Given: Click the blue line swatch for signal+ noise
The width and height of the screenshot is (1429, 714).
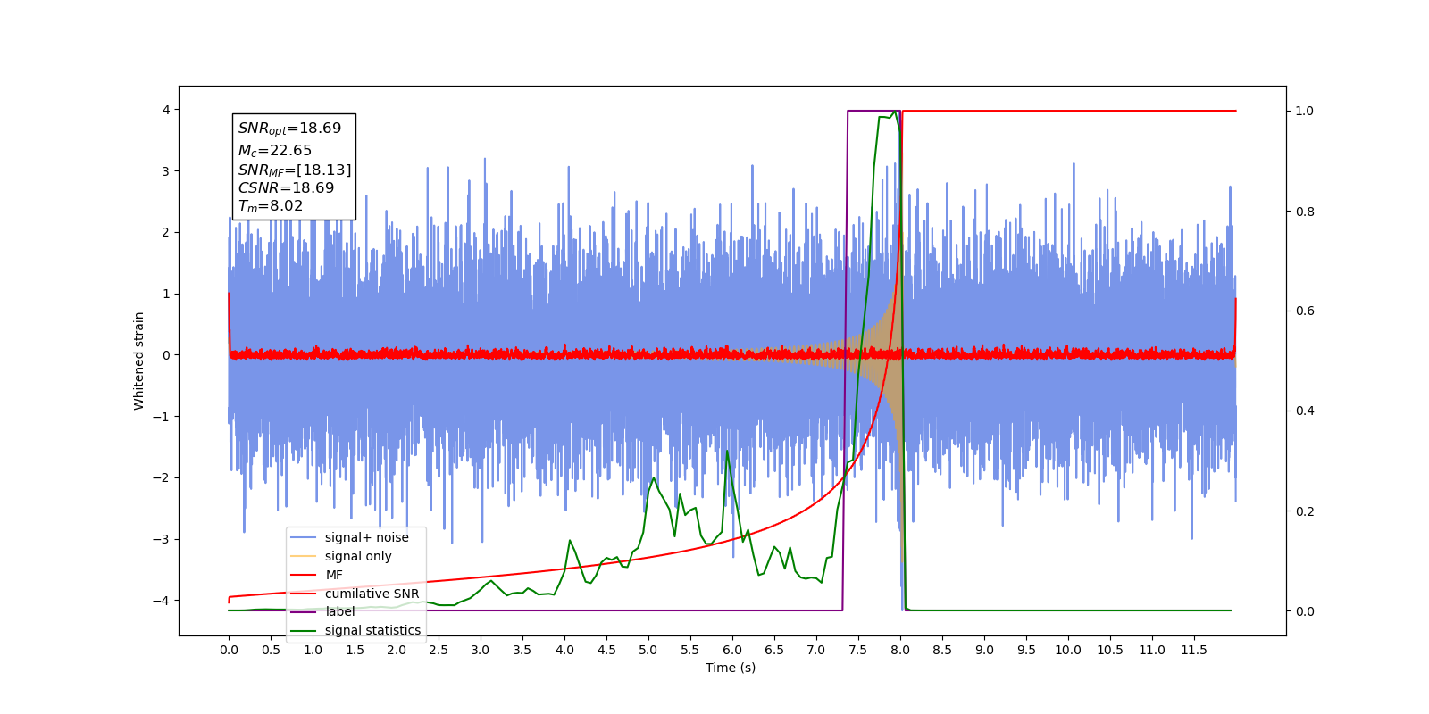Looking at the screenshot, I should coord(304,537).
